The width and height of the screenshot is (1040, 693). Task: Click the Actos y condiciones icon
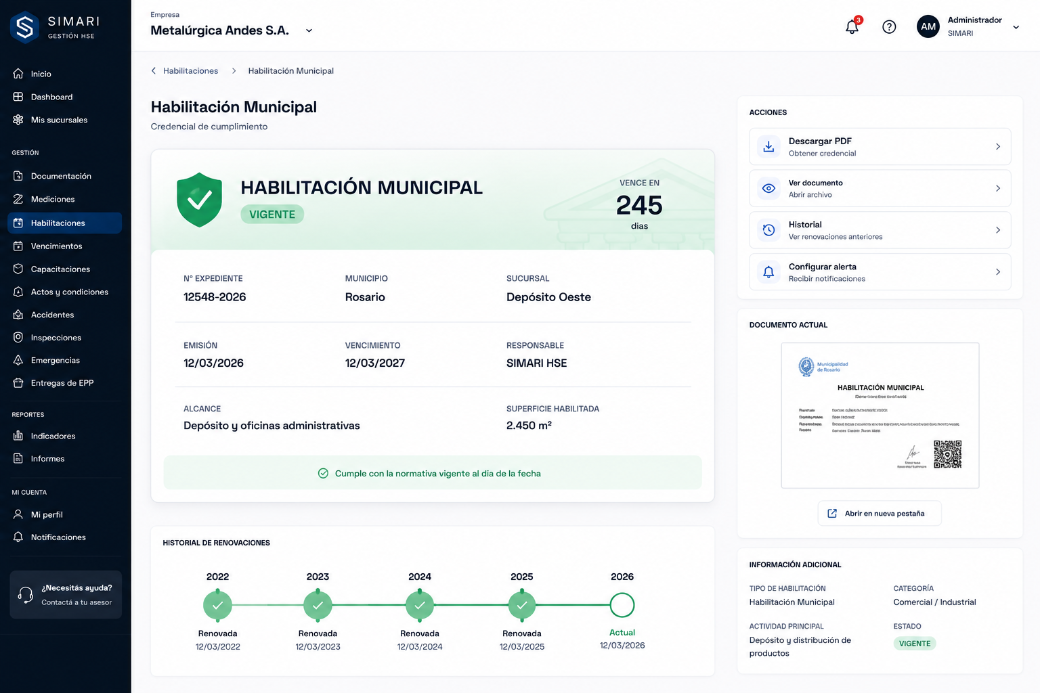click(x=18, y=292)
